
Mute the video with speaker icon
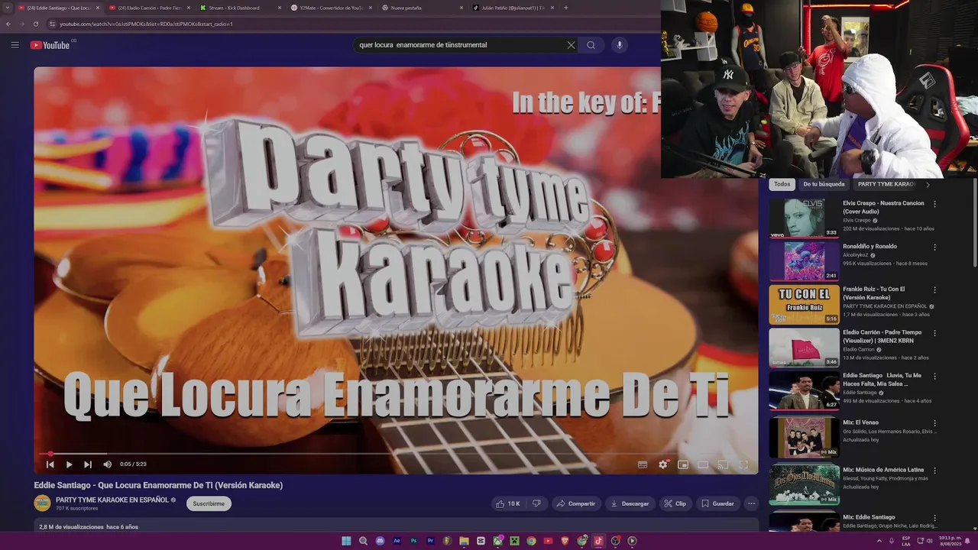pos(107,464)
